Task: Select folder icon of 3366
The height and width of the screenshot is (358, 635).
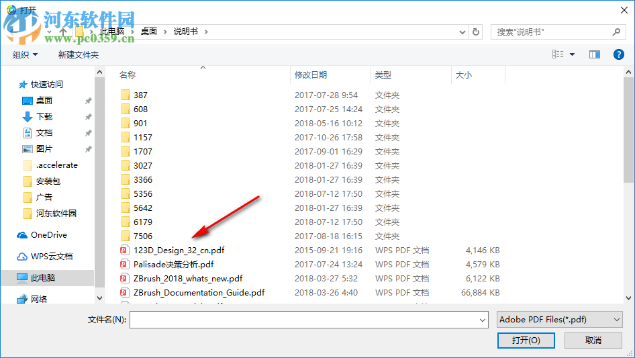Action: pos(126,179)
